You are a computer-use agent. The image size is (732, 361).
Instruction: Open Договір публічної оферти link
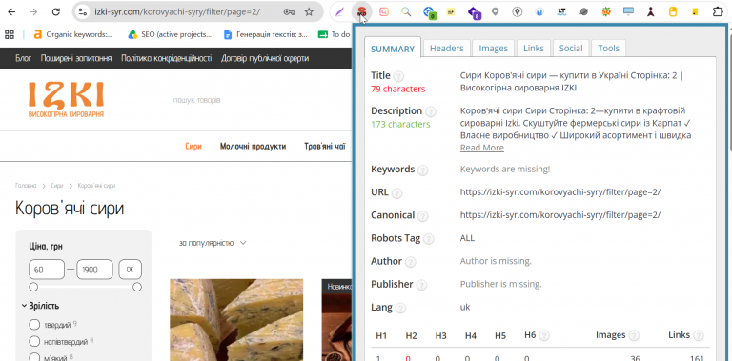[265, 59]
